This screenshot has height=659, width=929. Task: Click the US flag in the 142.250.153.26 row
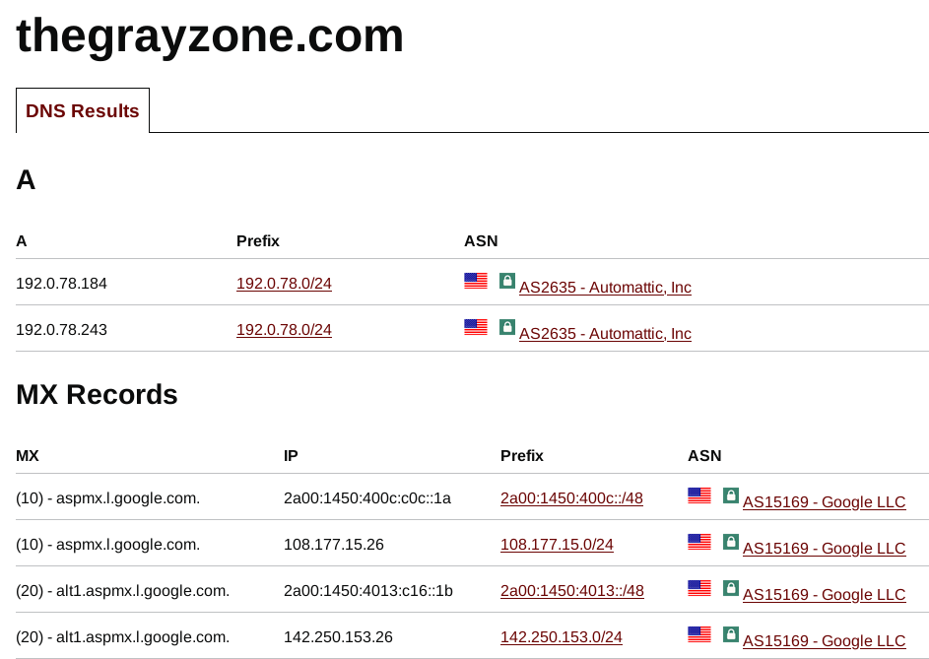[699, 634]
